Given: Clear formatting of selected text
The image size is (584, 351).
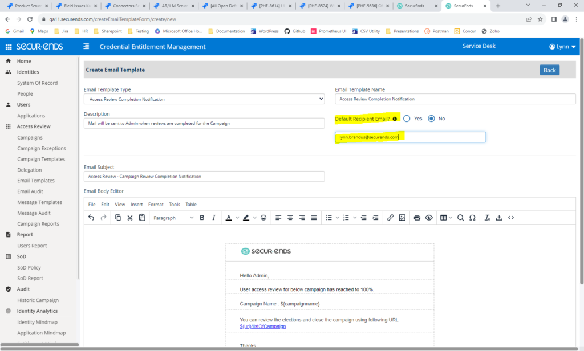Looking at the screenshot, I should click(x=487, y=218).
